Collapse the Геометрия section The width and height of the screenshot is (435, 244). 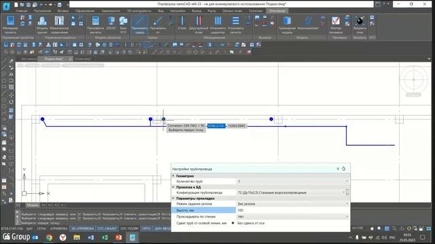tap(173, 176)
